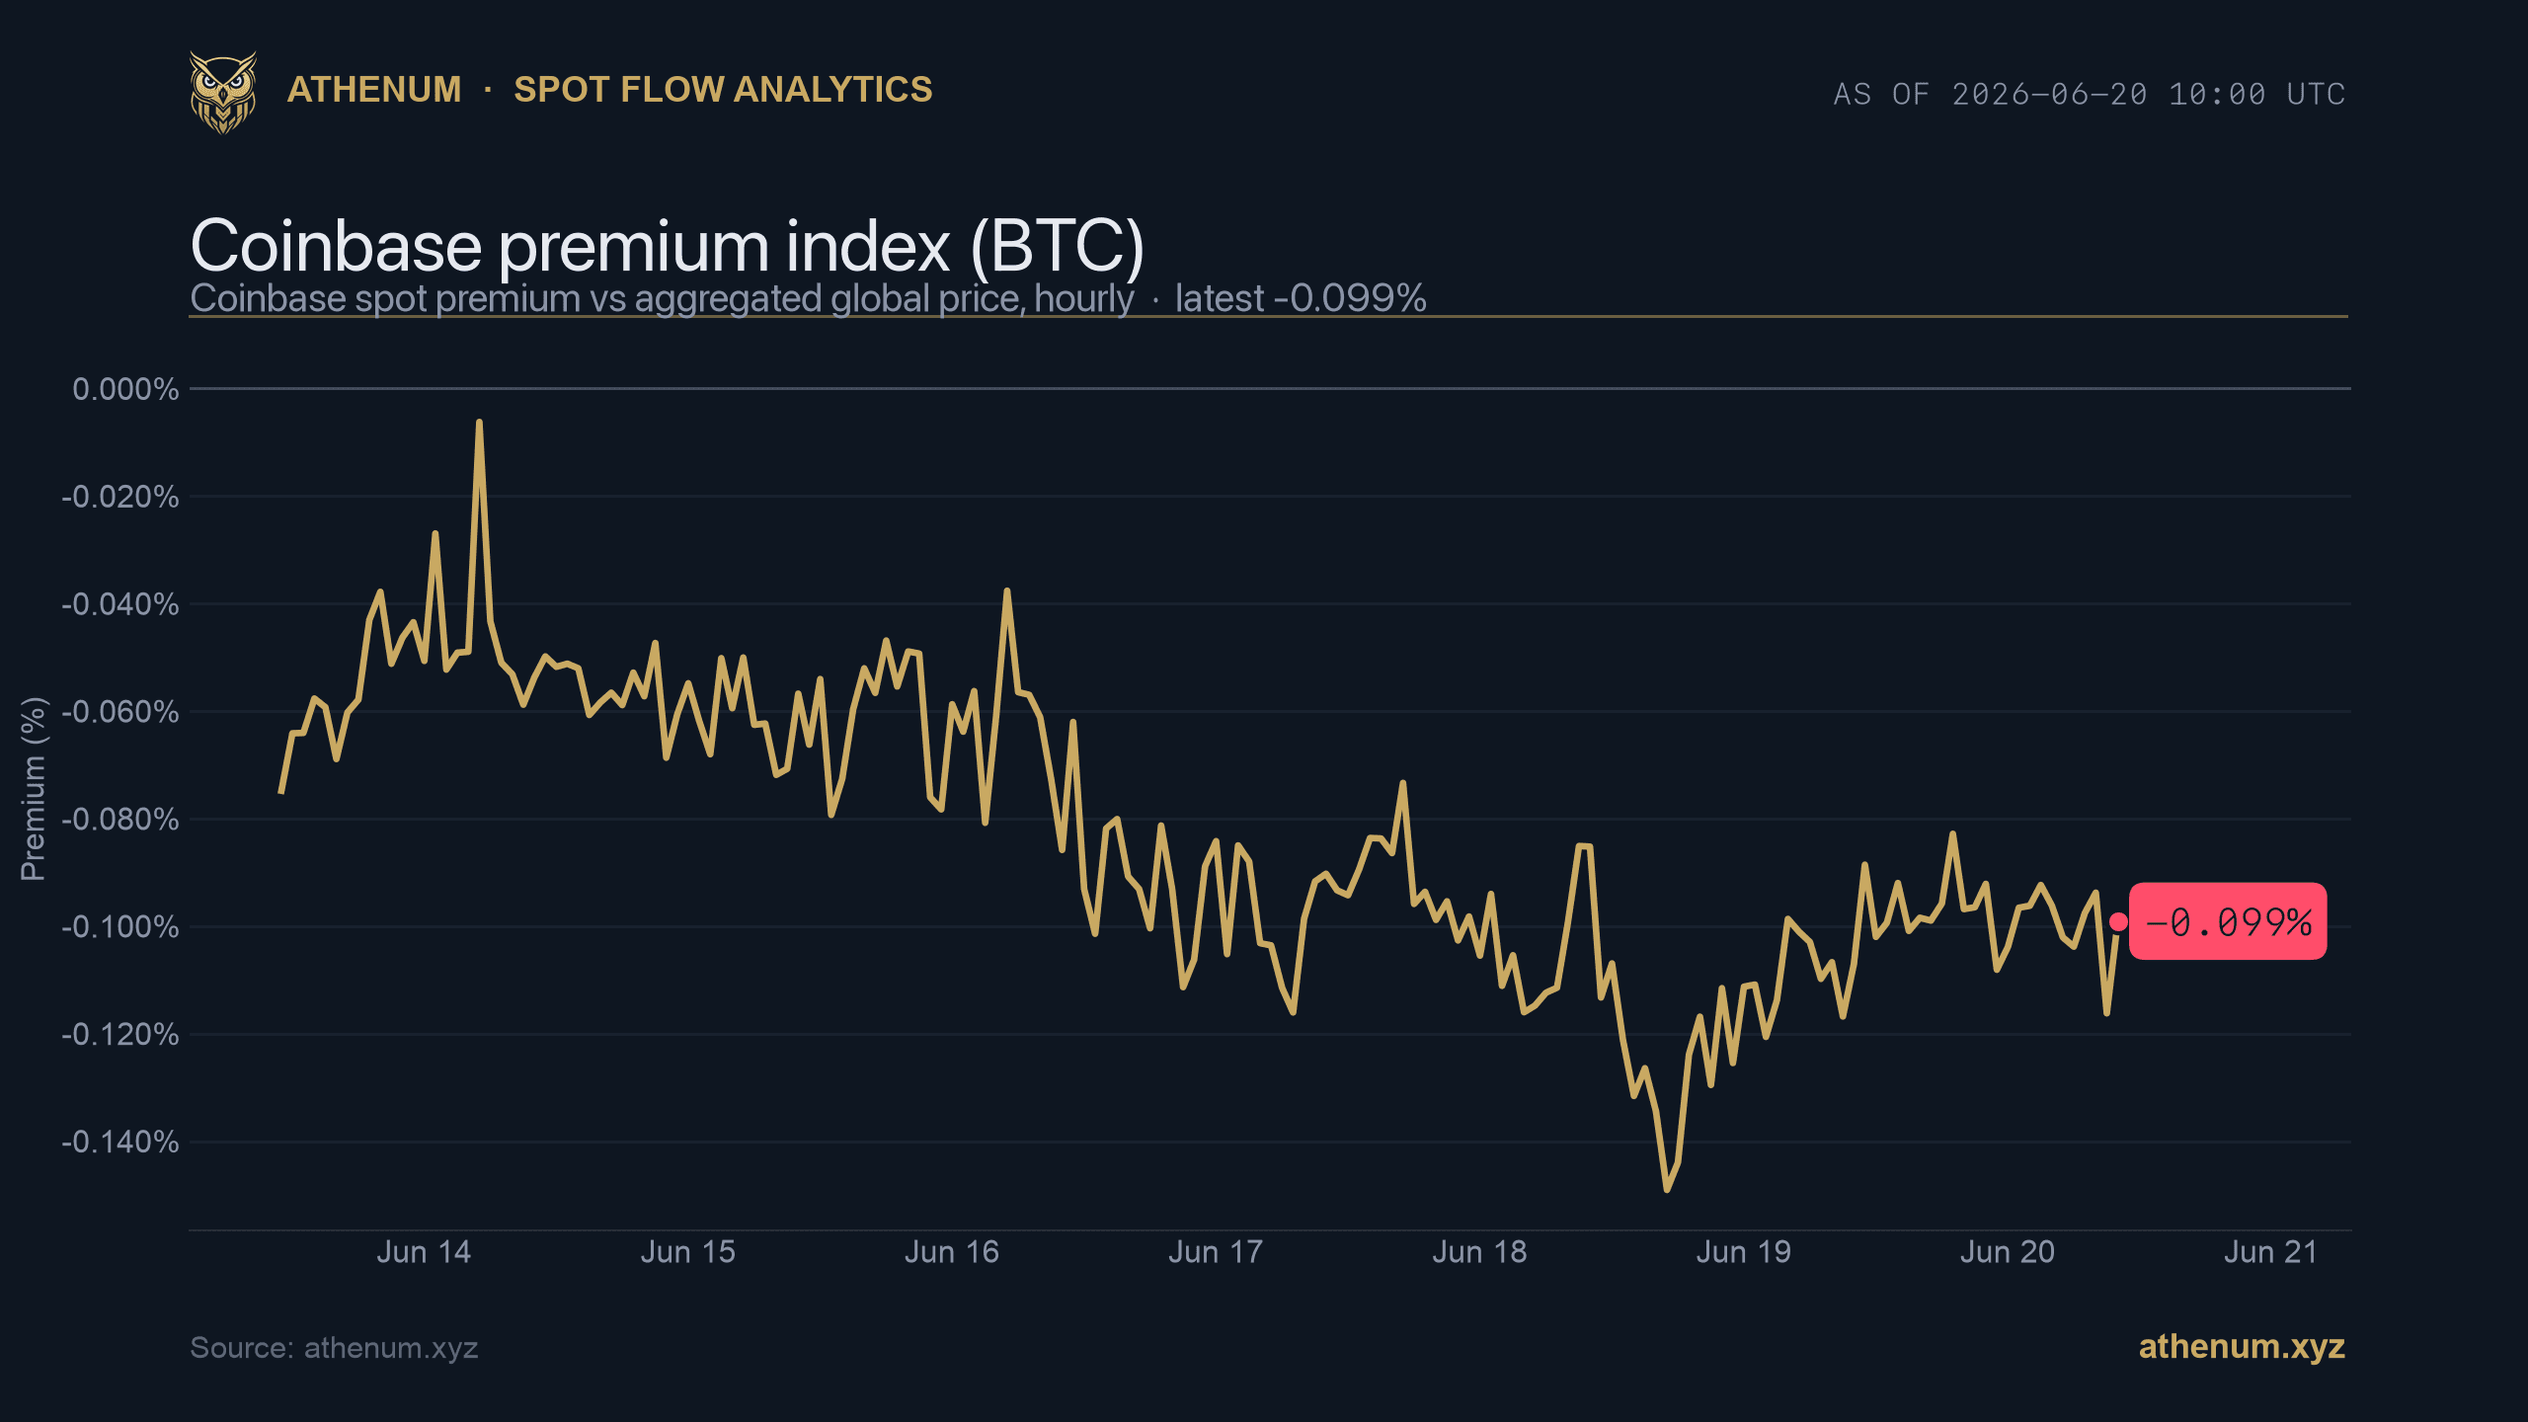Click the Source: athenum.xyz footer text
This screenshot has width=2528, height=1422.
(x=334, y=1348)
